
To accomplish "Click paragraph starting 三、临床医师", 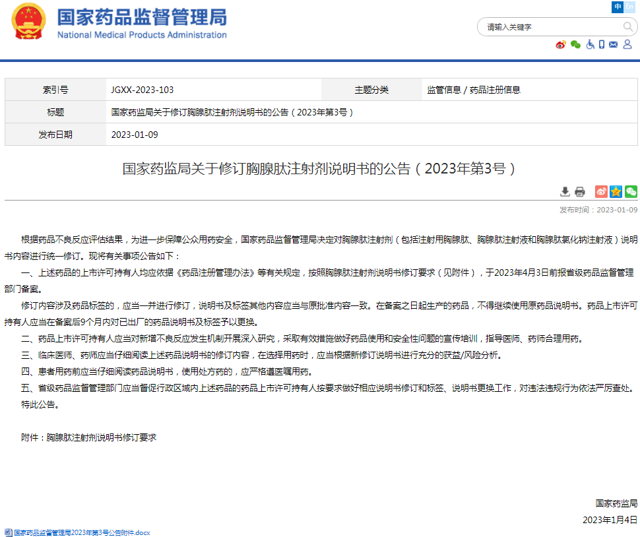I will pyautogui.click(x=262, y=355).
